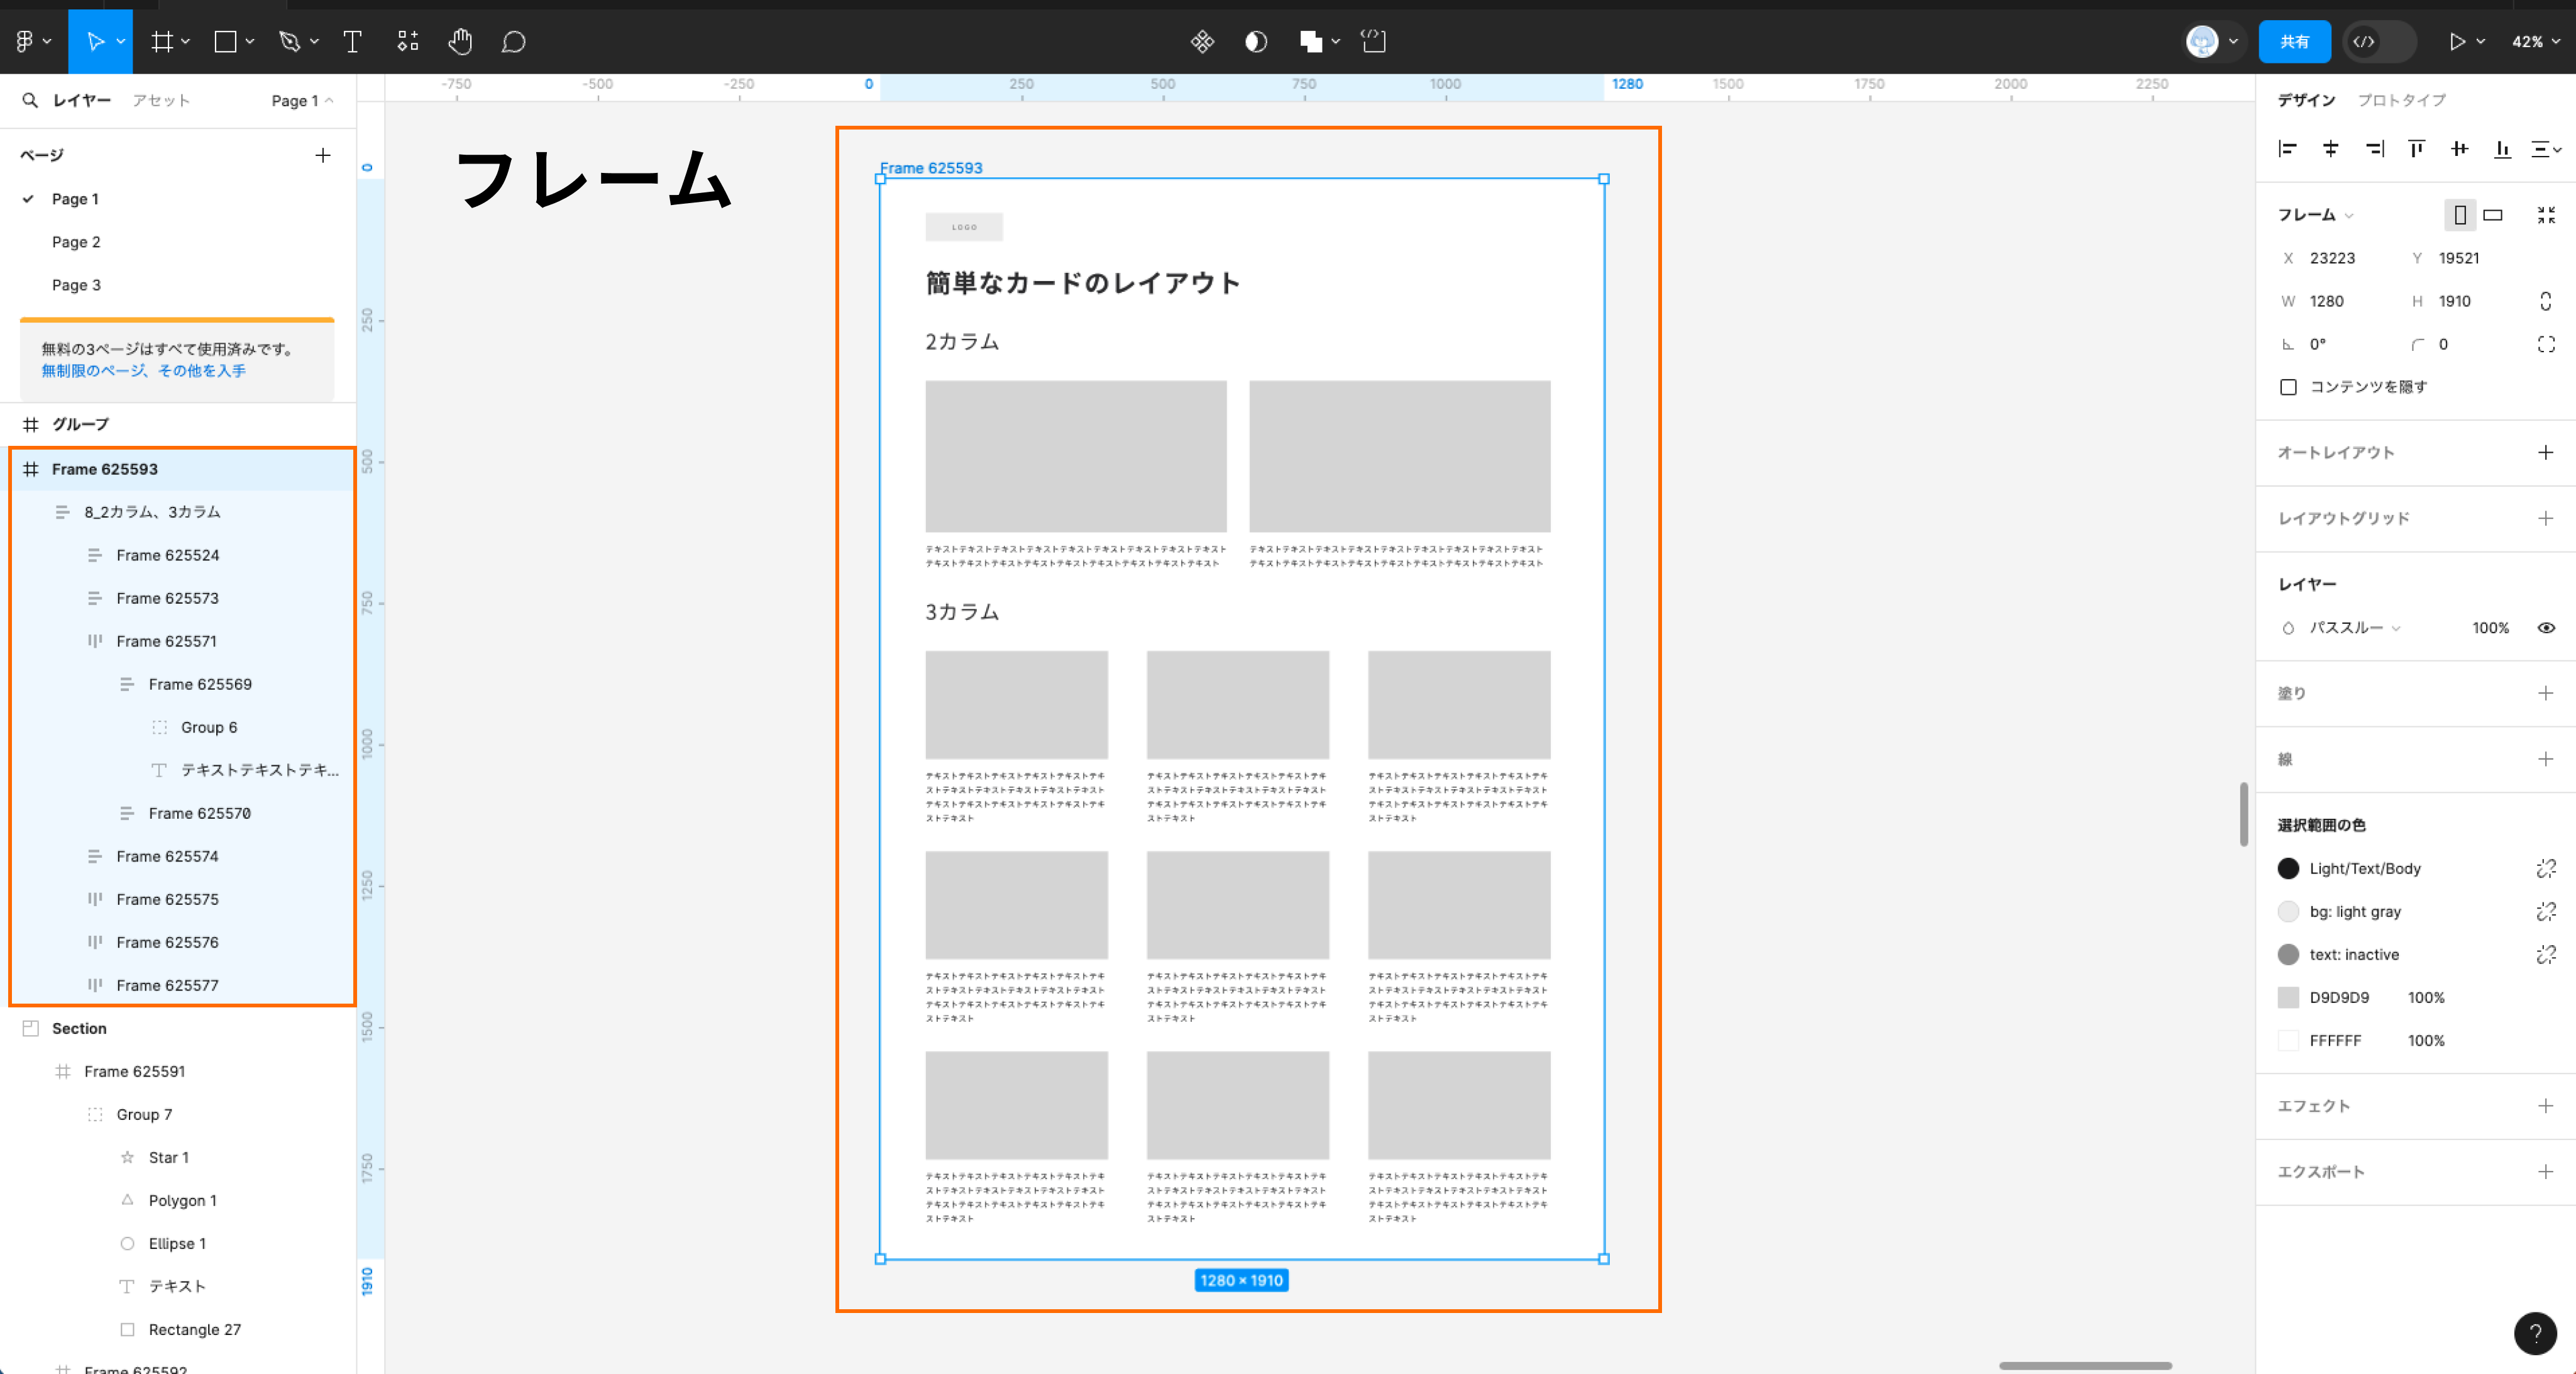The height and width of the screenshot is (1374, 2576).
Task: Select the Pen tool
Action: (x=290, y=41)
